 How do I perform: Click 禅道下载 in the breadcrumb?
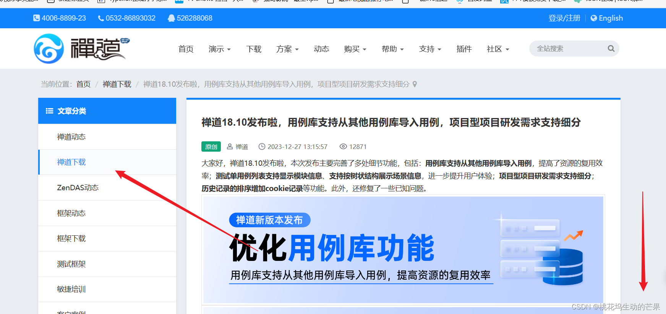click(117, 84)
